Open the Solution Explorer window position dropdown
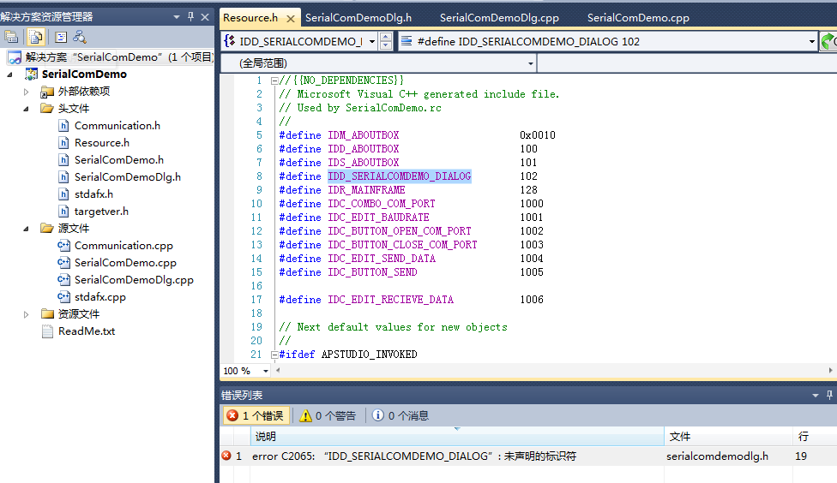 tap(176, 17)
